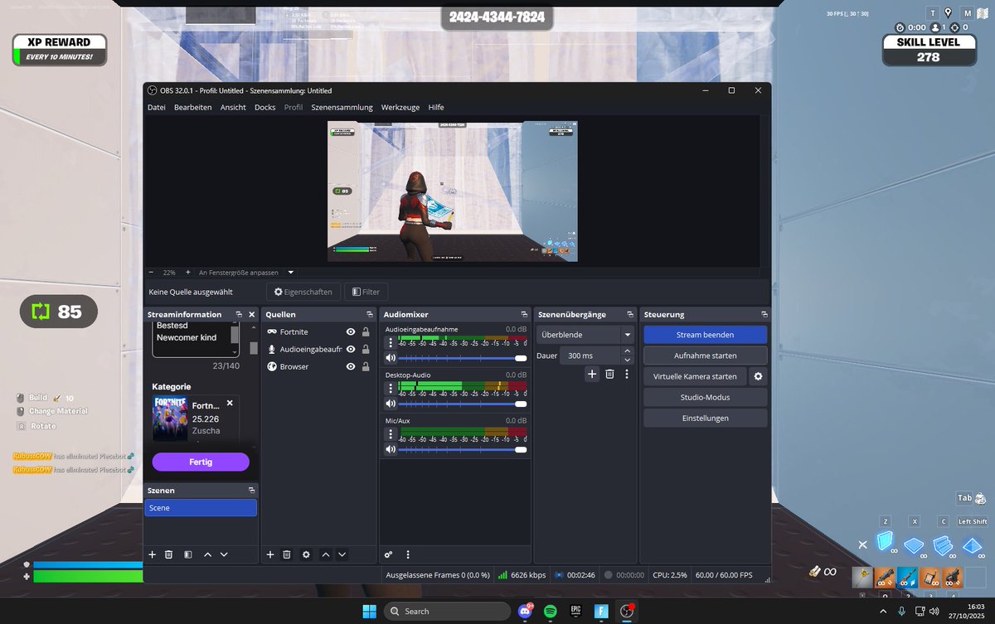Move source up with the Quellen up arrow
995x624 pixels.
tap(326, 554)
